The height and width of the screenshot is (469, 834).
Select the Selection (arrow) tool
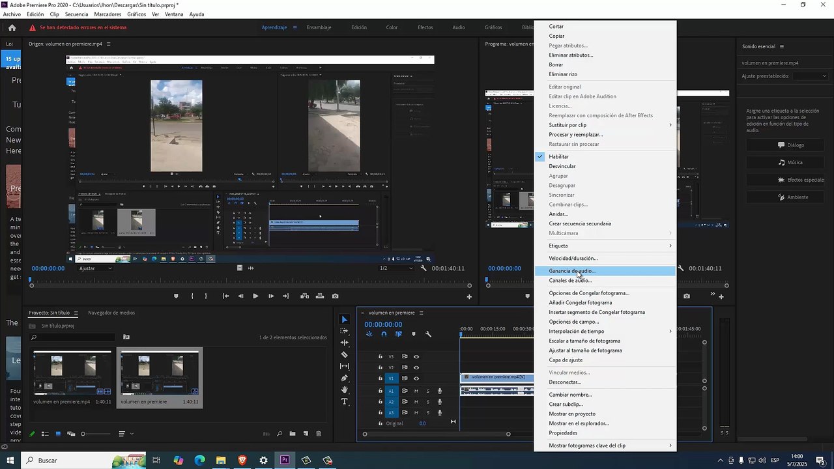pyautogui.click(x=345, y=320)
